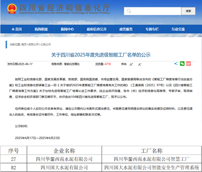This screenshot has width=202, height=172.
Task: Open the 专题专栏 menu
Action: point(152,29)
